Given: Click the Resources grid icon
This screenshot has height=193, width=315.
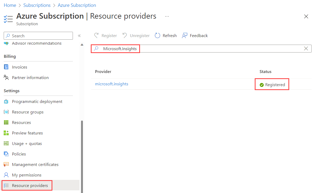Looking at the screenshot, I should (6, 123).
